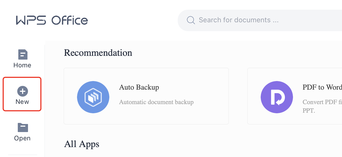
Task: Click the Automatic document backup description
Action: point(156,102)
